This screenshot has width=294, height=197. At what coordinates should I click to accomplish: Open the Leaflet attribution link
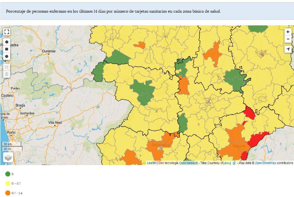click(152, 163)
